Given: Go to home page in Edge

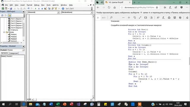Looking at the screenshot, I should [x=115, y=7].
